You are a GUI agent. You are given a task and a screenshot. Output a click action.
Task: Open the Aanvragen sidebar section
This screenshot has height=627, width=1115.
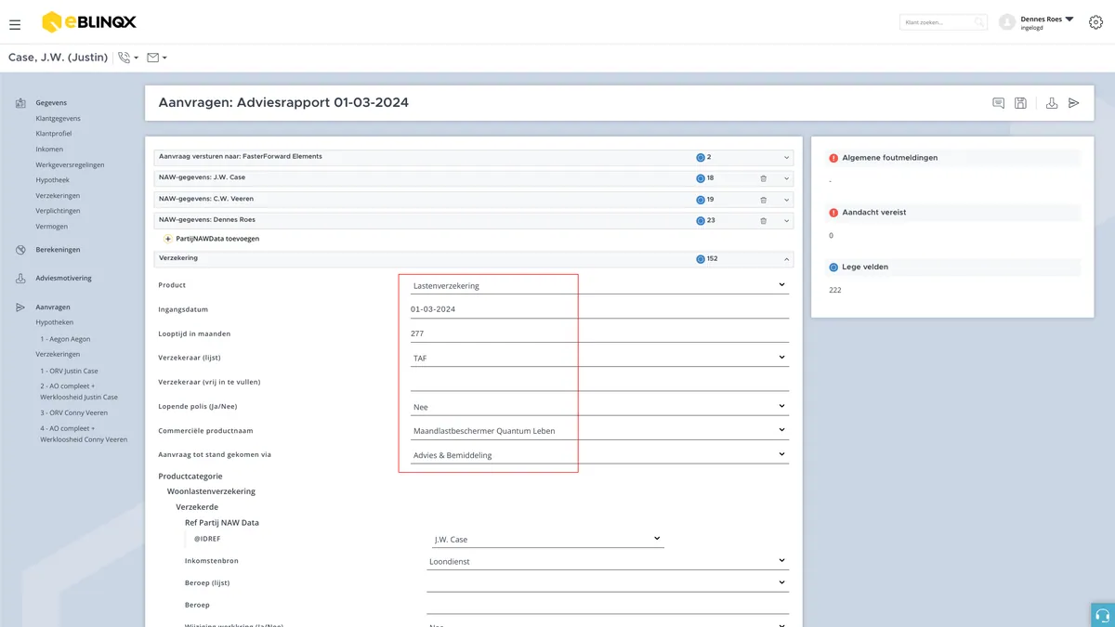(53, 307)
